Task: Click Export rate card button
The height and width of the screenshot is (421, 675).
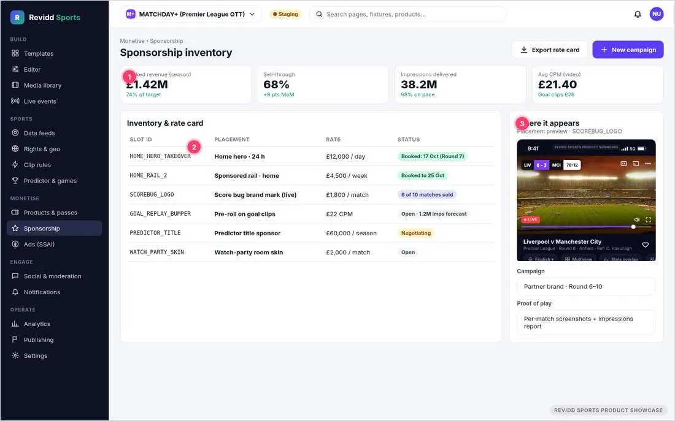Action: [550, 50]
